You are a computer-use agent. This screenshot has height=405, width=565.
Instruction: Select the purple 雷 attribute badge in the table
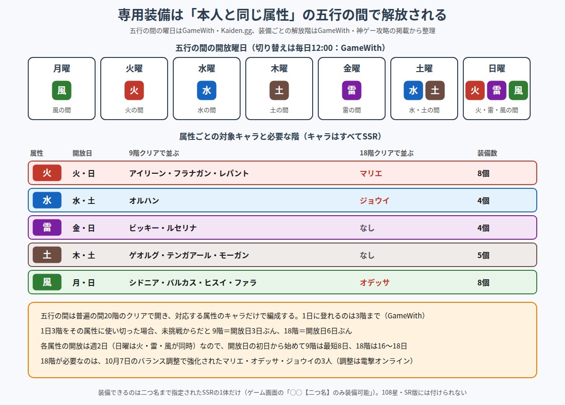[x=47, y=227]
